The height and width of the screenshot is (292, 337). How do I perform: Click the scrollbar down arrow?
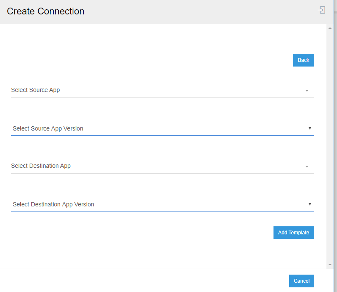pyautogui.click(x=330, y=265)
